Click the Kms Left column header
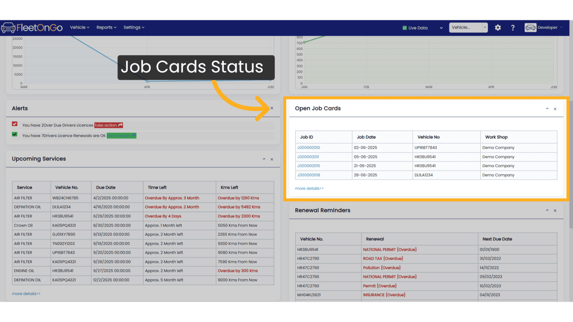The width and height of the screenshot is (573, 322). [245, 187]
